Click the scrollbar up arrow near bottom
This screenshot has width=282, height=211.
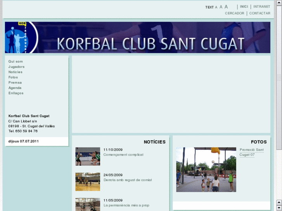pos(279,202)
